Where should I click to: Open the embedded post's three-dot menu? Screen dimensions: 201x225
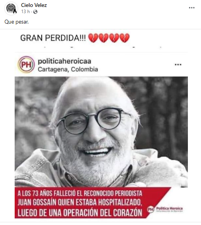(x=178, y=64)
